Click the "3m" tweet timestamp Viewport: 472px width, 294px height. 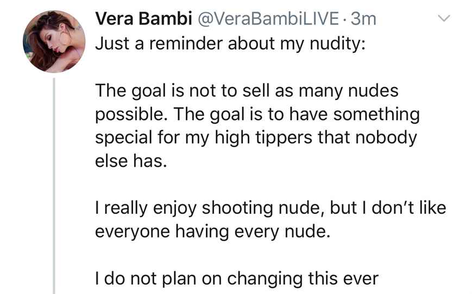click(363, 20)
